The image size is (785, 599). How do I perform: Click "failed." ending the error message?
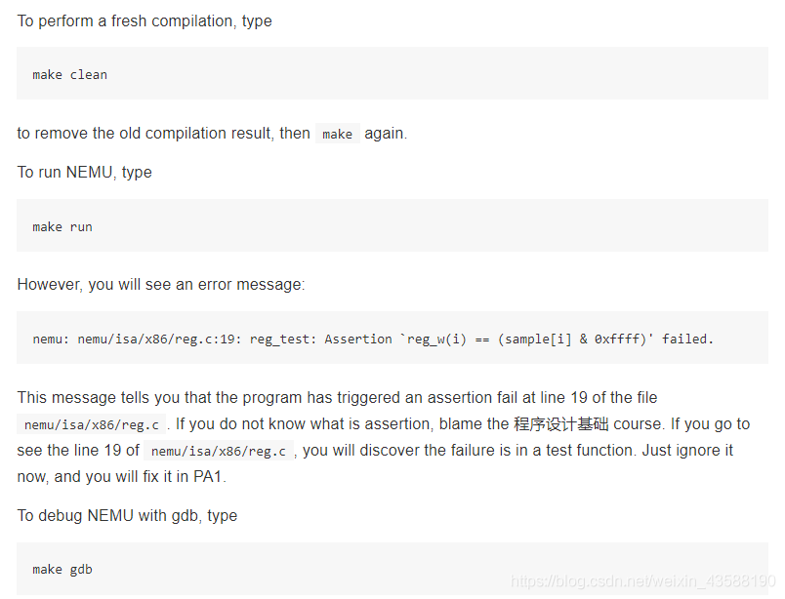pos(687,339)
